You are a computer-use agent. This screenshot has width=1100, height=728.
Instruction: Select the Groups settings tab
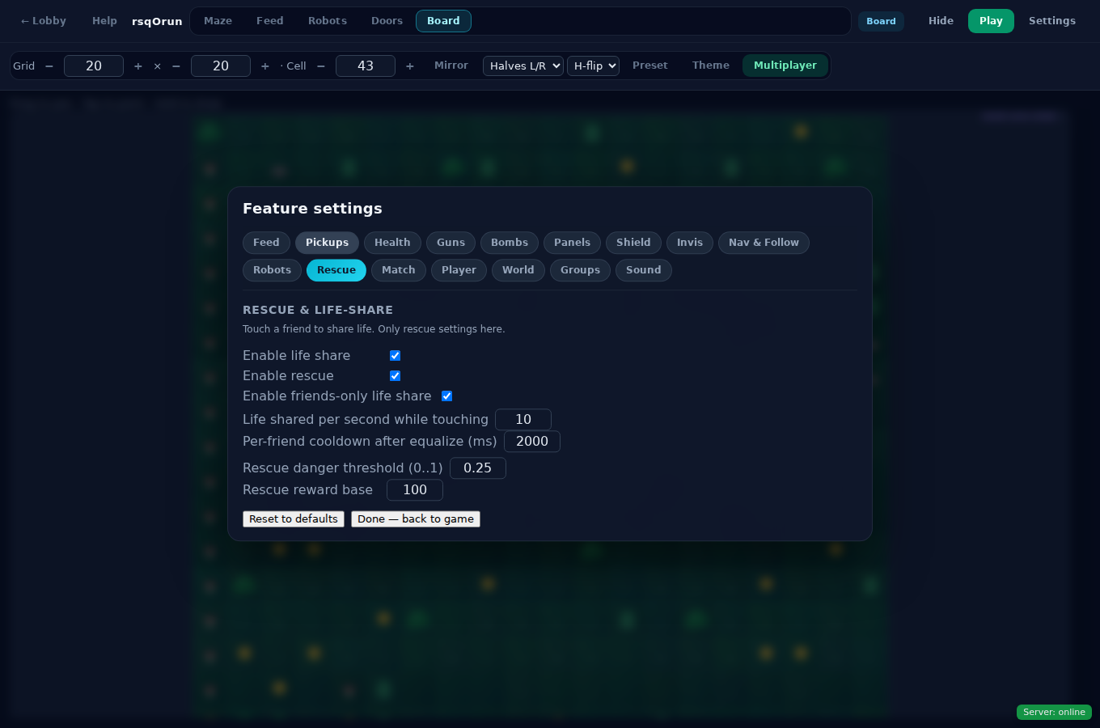tap(580, 270)
